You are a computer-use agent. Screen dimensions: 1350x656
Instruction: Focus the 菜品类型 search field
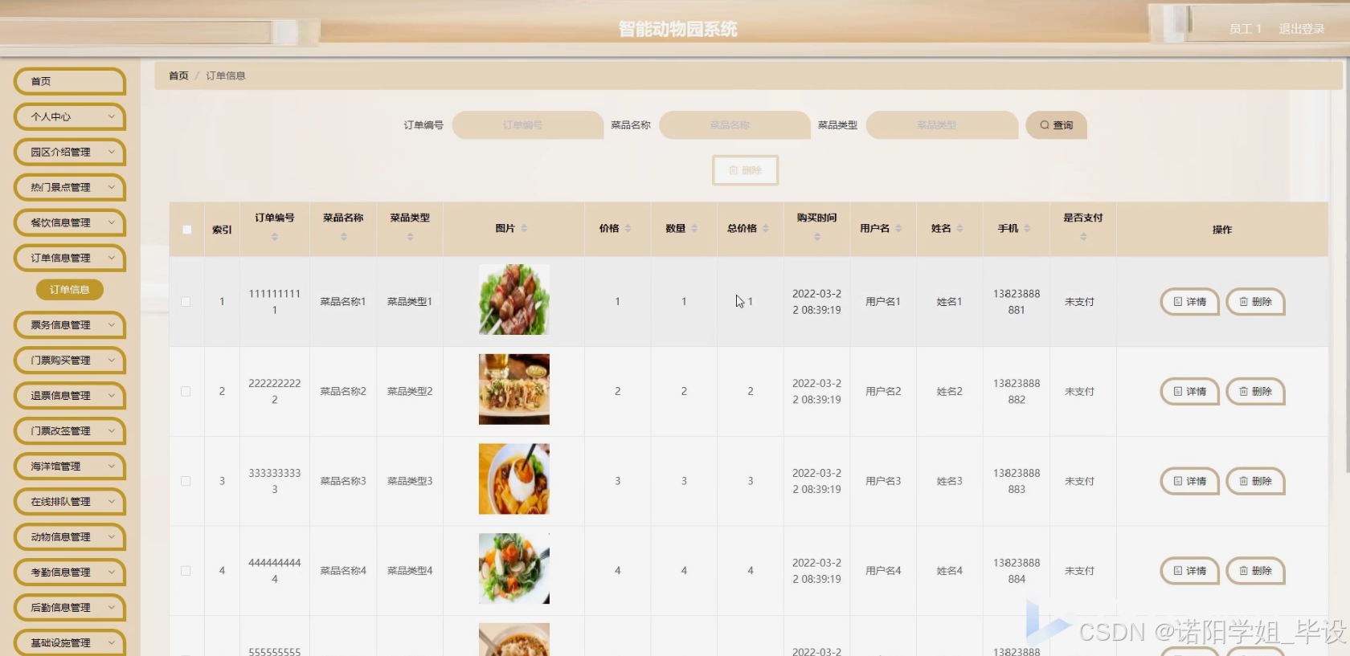click(x=942, y=125)
